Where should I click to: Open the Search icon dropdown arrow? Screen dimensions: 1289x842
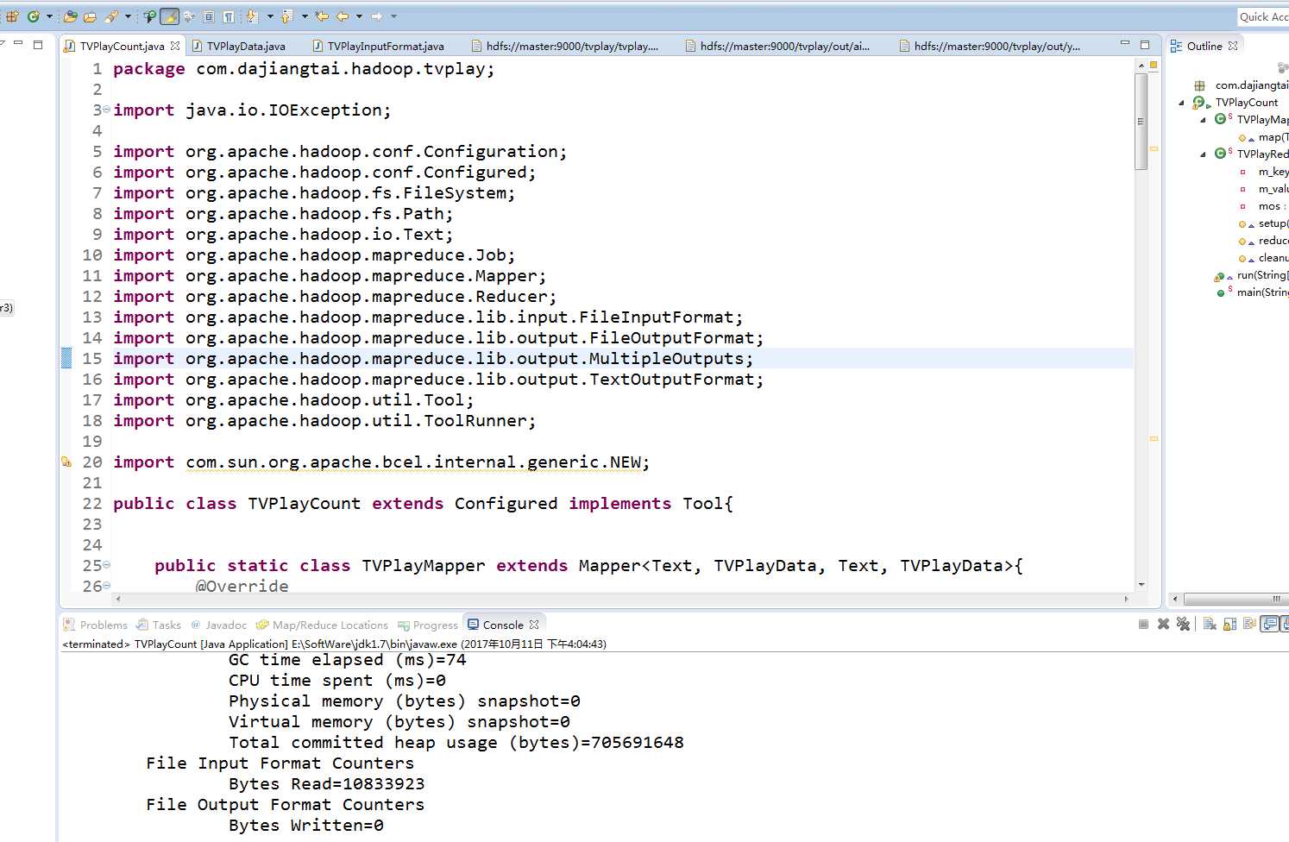128,16
